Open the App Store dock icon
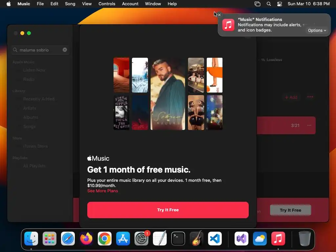 tap(123, 239)
